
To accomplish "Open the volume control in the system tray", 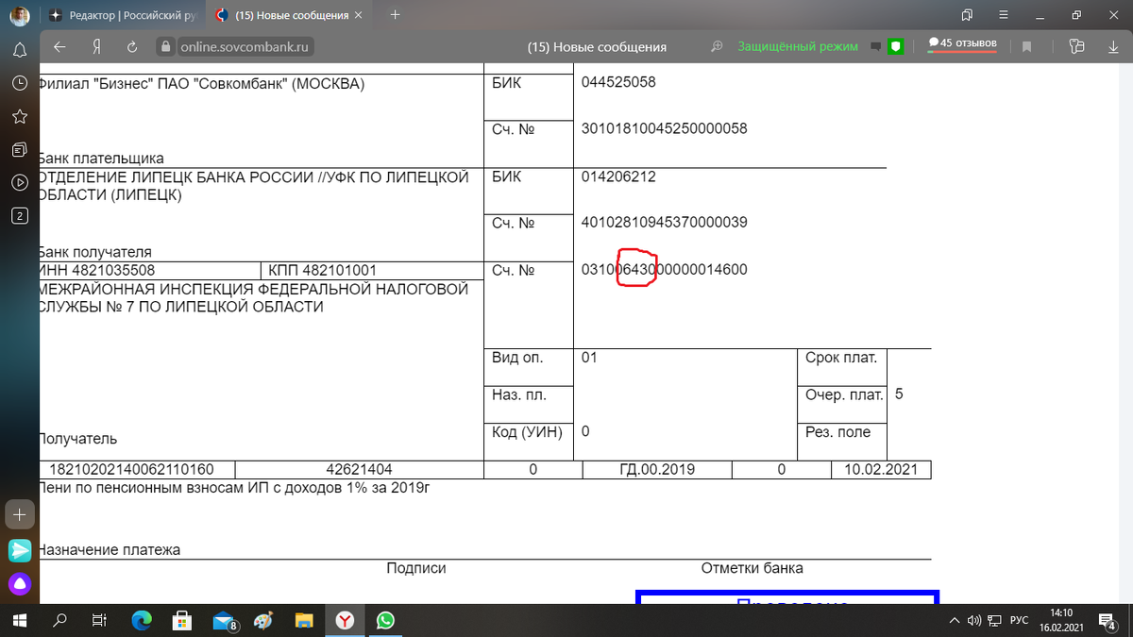I will [975, 620].
